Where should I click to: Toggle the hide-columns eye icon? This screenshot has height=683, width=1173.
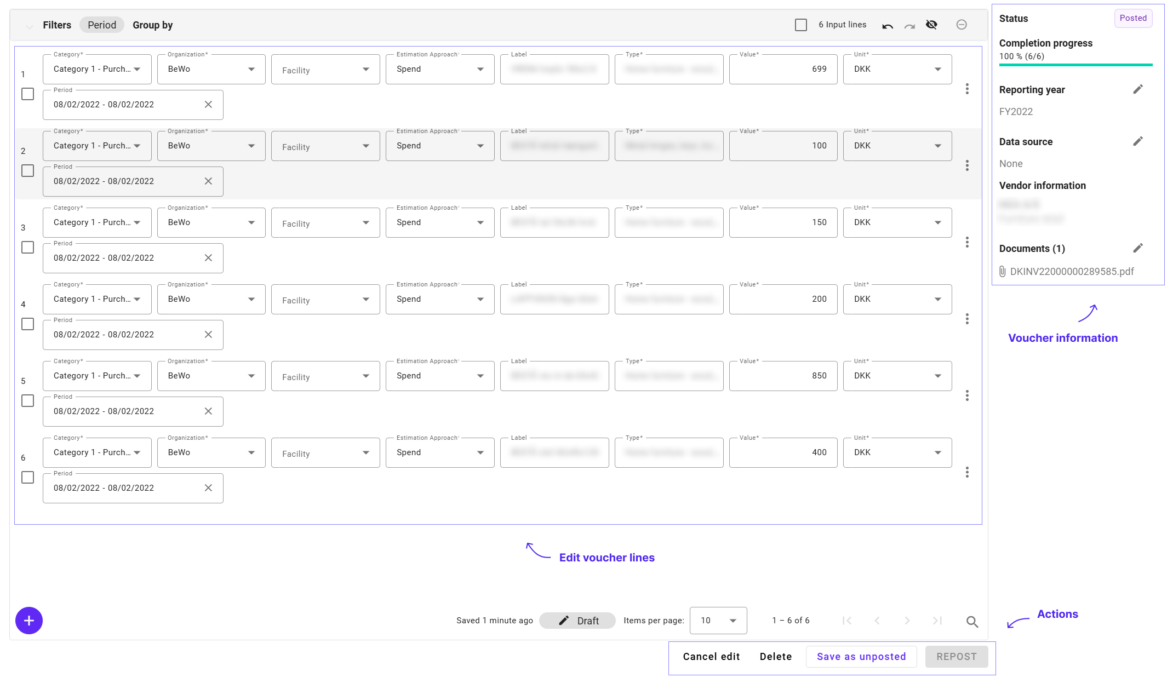931,25
